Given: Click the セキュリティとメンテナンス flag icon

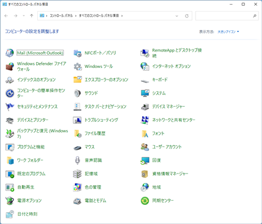Looking at the screenshot, I should [x=9, y=107].
